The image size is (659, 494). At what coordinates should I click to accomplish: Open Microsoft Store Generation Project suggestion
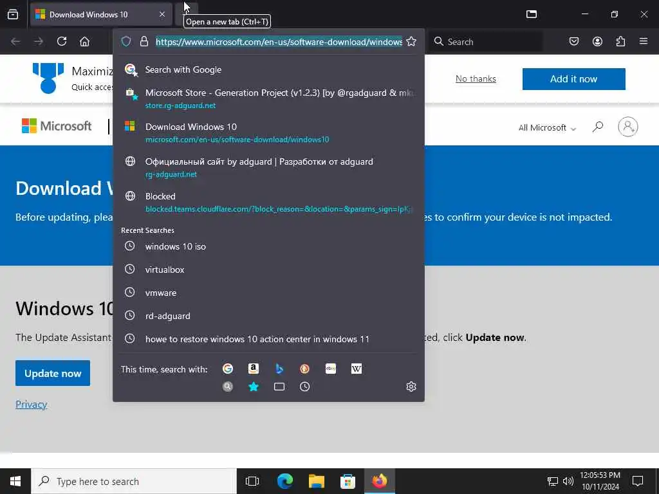point(268,98)
